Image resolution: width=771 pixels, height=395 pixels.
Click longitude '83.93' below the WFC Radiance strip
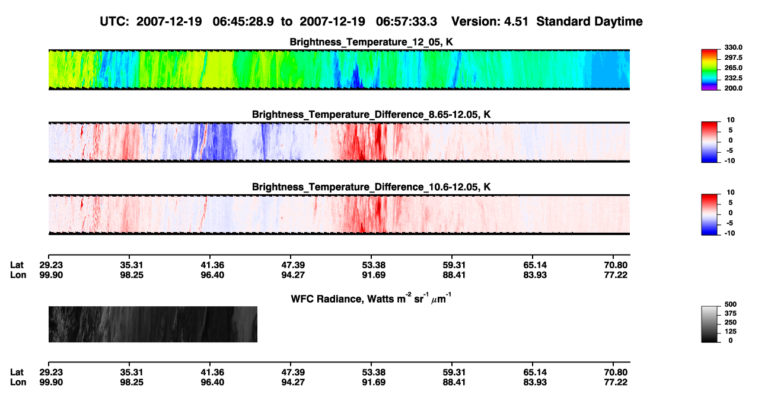point(536,382)
